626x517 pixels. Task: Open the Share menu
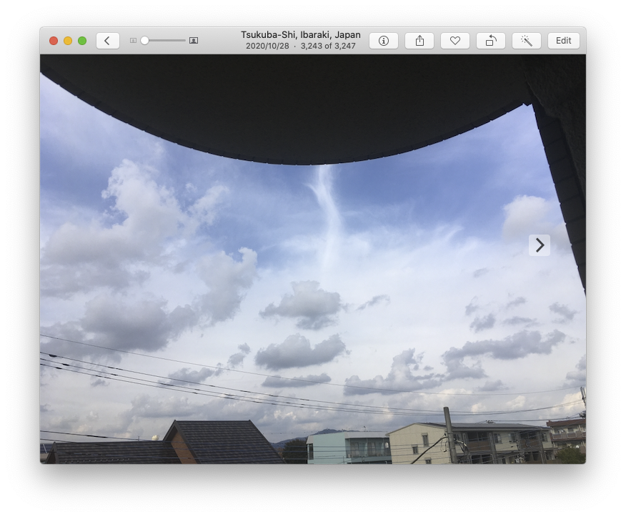(419, 41)
